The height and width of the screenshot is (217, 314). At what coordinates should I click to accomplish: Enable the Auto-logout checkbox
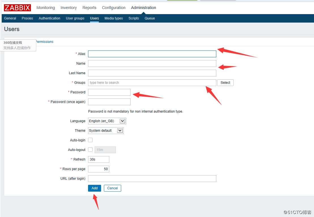(90, 150)
